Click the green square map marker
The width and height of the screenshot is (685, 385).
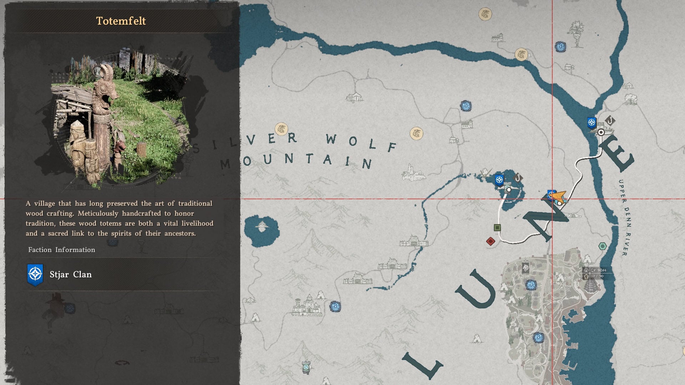coord(497,227)
